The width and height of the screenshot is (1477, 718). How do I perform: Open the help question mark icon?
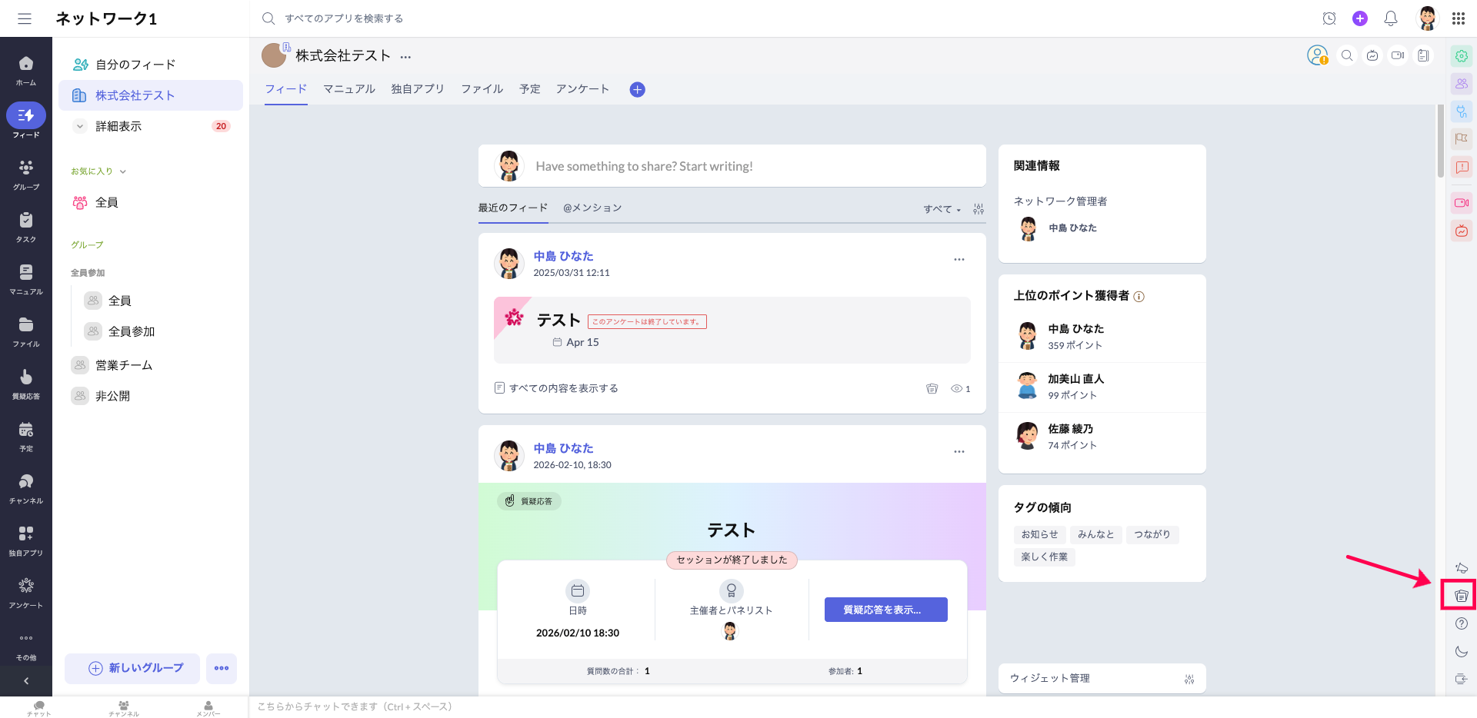pyautogui.click(x=1461, y=623)
